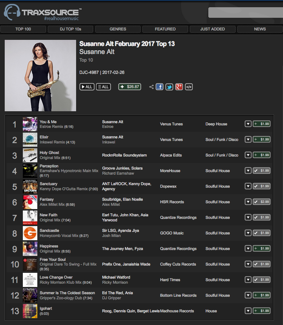Open Sandcastle GOGO Music cover art
The height and width of the screenshot is (325, 283).
pos(30,233)
